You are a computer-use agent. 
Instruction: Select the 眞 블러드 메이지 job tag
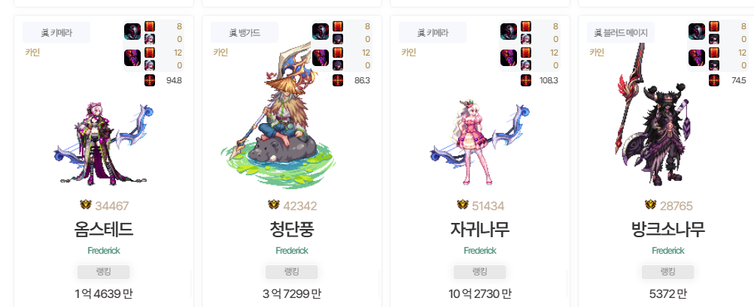coord(620,32)
